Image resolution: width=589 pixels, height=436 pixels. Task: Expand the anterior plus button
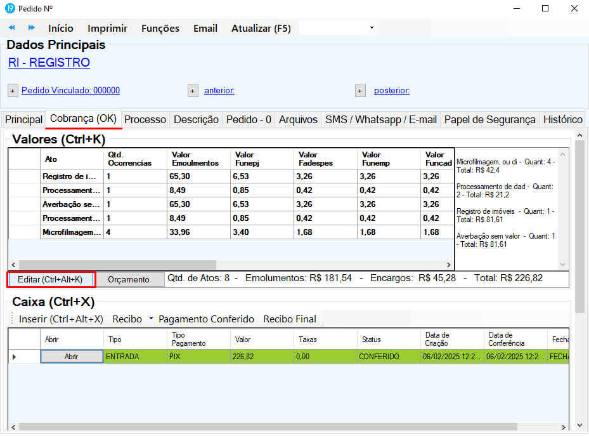[x=193, y=91]
